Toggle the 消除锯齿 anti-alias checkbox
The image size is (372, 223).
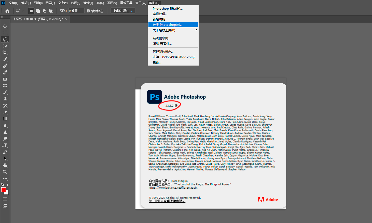point(88,11)
